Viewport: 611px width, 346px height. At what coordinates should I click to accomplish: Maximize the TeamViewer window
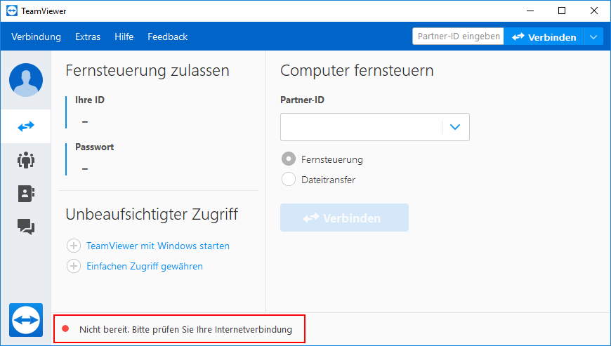tap(562, 11)
